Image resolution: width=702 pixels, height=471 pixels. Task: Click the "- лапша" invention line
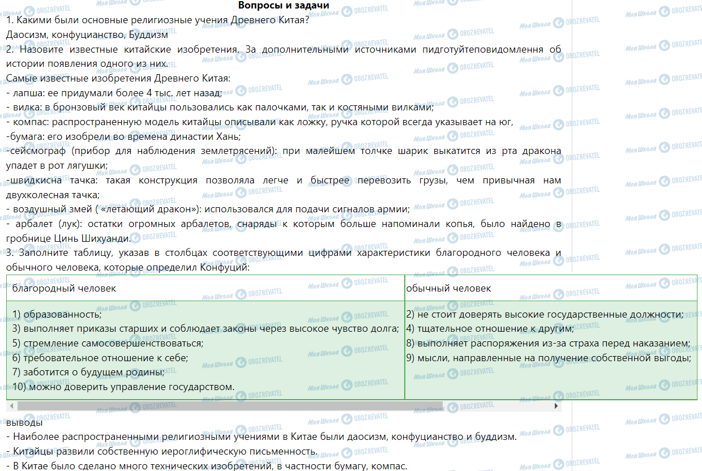(x=114, y=93)
